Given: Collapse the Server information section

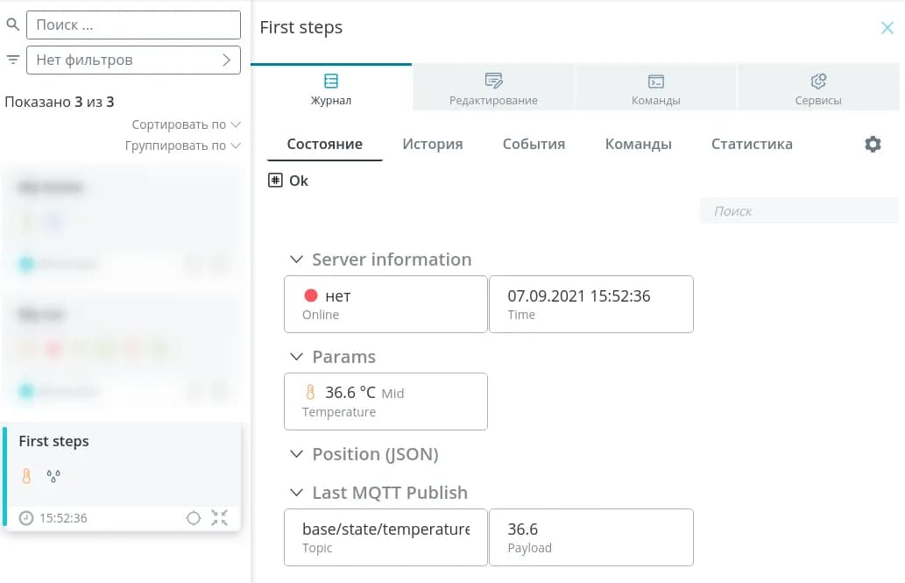Looking at the screenshot, I should 297,260.
